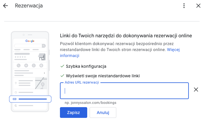Viewport: 205px width, 134px height.
Task: Click the Google logo in phone illustration
Action: (x=30, y=41)
